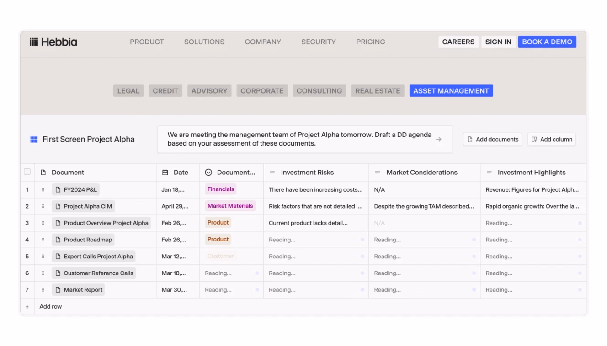Click the Mar 18 date cell
Screen dimensions: 607x346
pyautogui.click(x=178, y=273)
